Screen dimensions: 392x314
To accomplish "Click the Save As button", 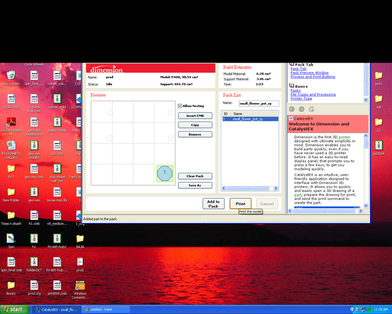I will pyautogui.click(x=195, y=185).
